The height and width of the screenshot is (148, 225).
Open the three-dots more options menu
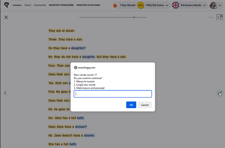tap(211, 17)
